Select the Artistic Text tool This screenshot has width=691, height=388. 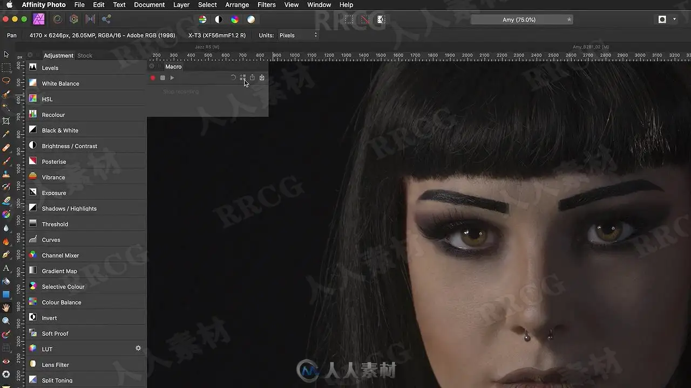6,267
